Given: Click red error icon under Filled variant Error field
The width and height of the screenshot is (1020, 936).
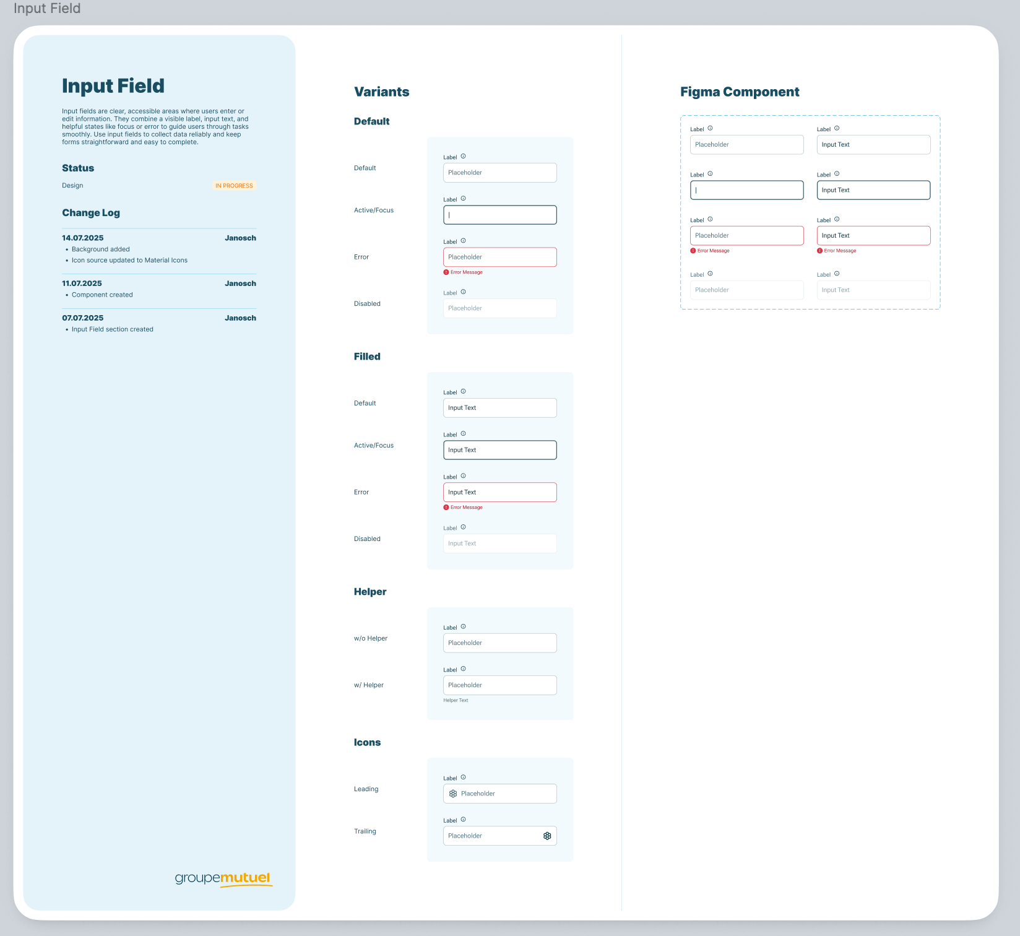Looking at the screenshot, I should coord(446,508).
